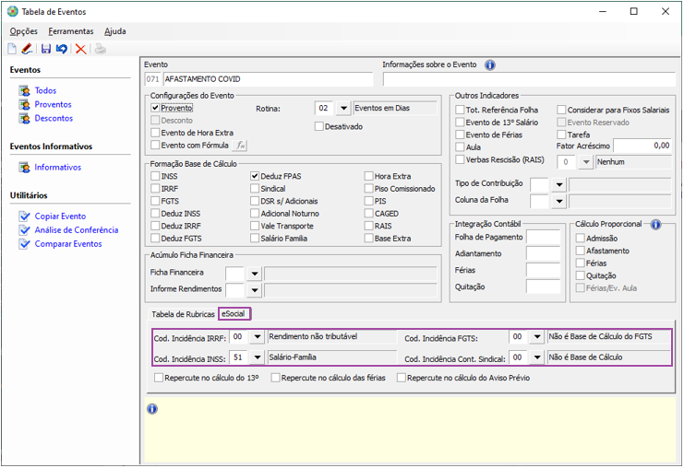Viewport: 684px width, 468px height.
Task: Open the Ferramentas menu
Action: coord(71,31)
